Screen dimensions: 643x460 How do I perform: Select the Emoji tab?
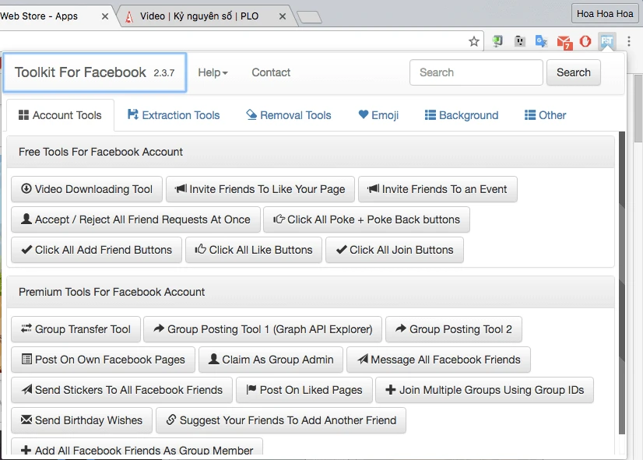click(x=378, y=115)
